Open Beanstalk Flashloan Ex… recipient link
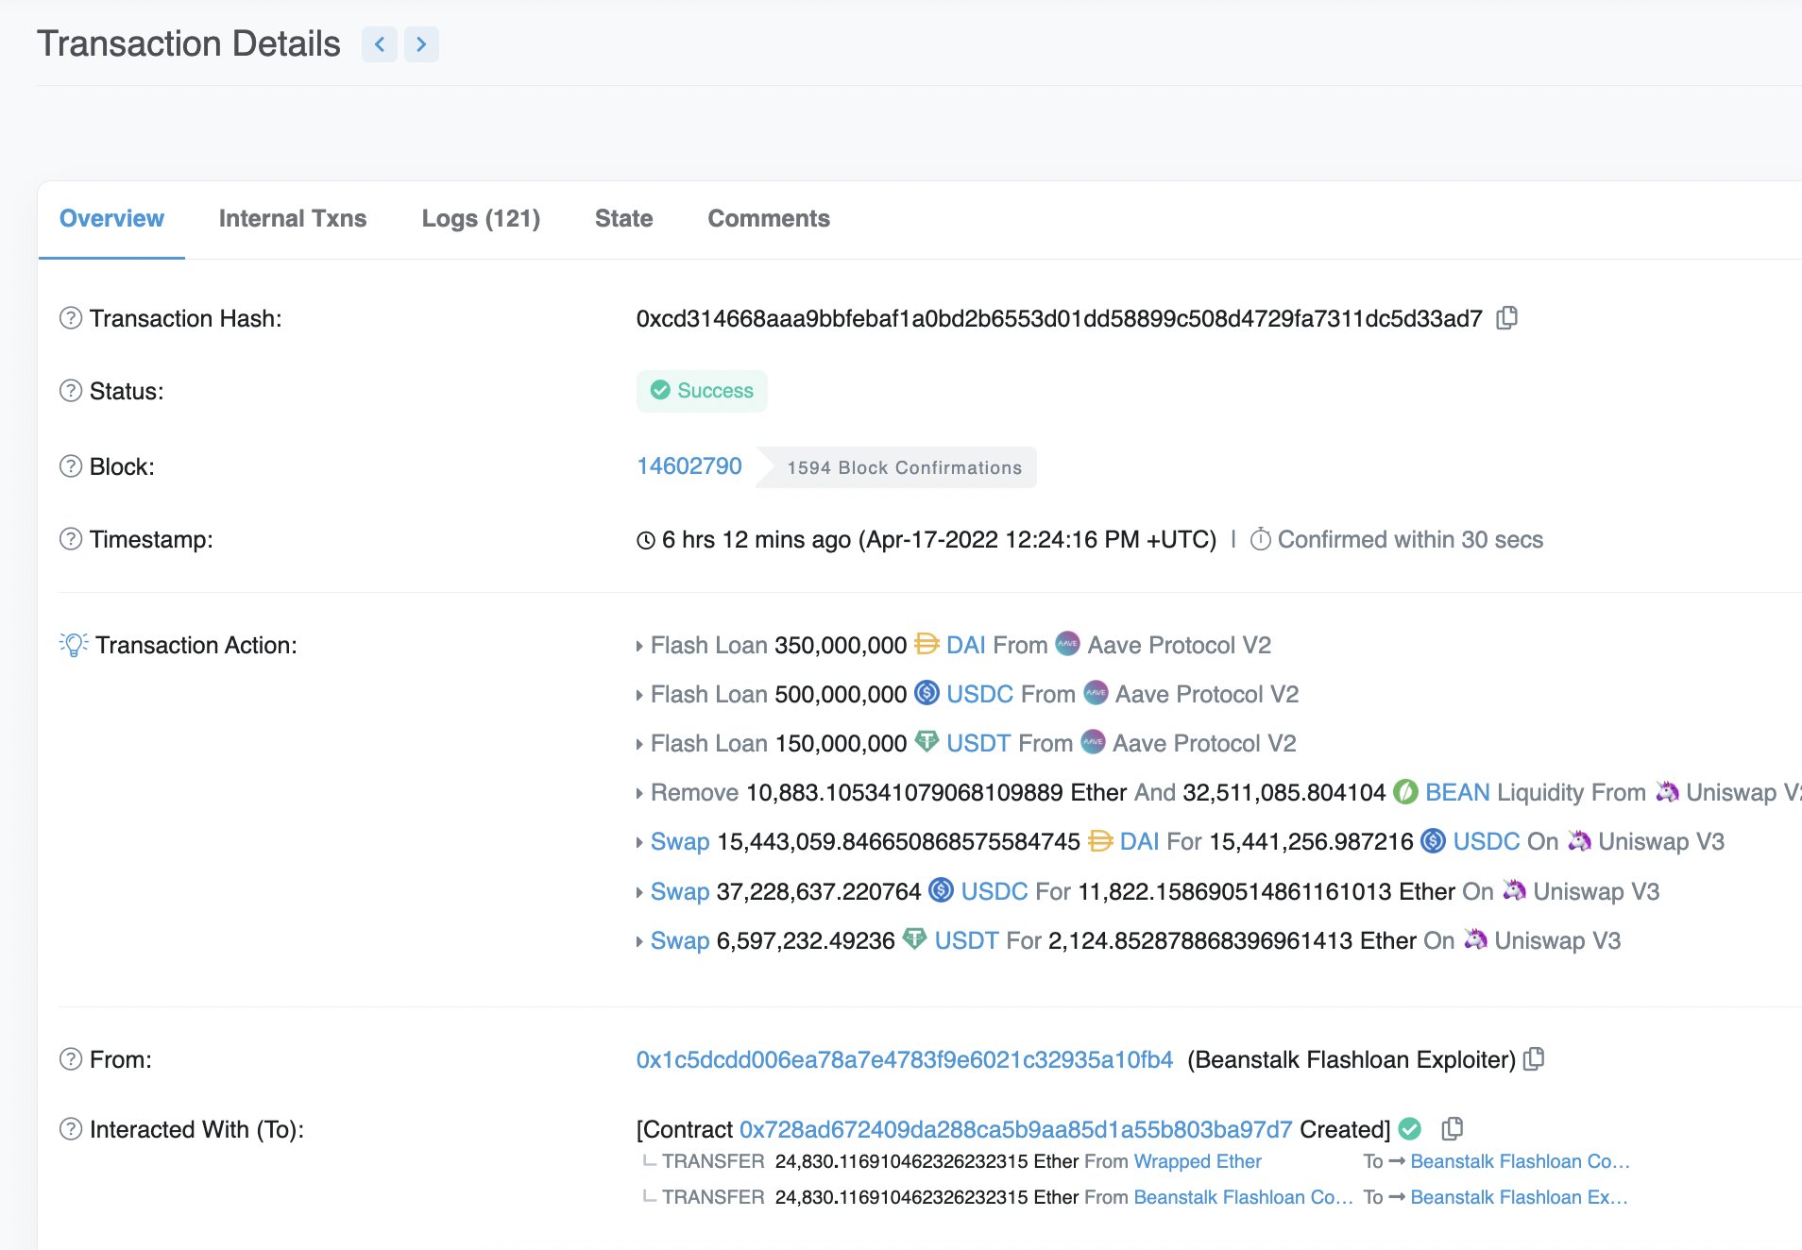 coord(1520,1197)
